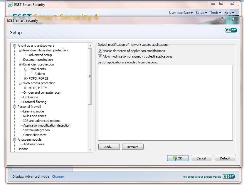This screenshot has width=244, height=185.
Task: Select Antivirus and antispyware label
Action: click(36, 46)
